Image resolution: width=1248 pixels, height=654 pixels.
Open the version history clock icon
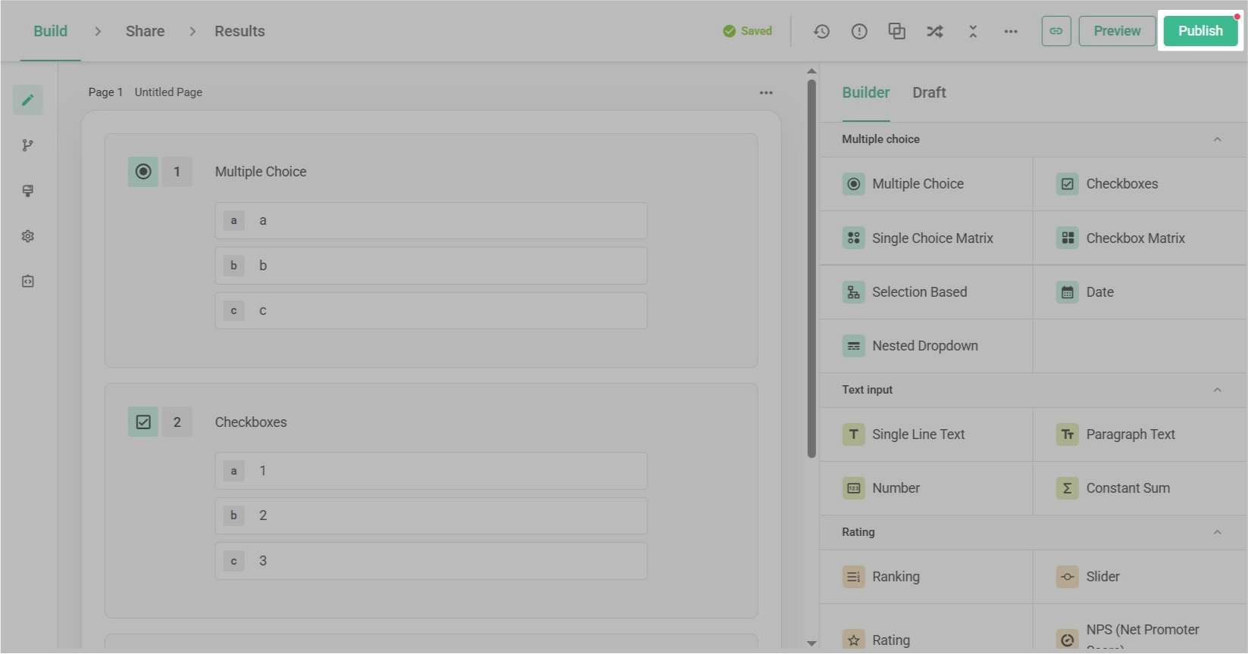(821, 31)
